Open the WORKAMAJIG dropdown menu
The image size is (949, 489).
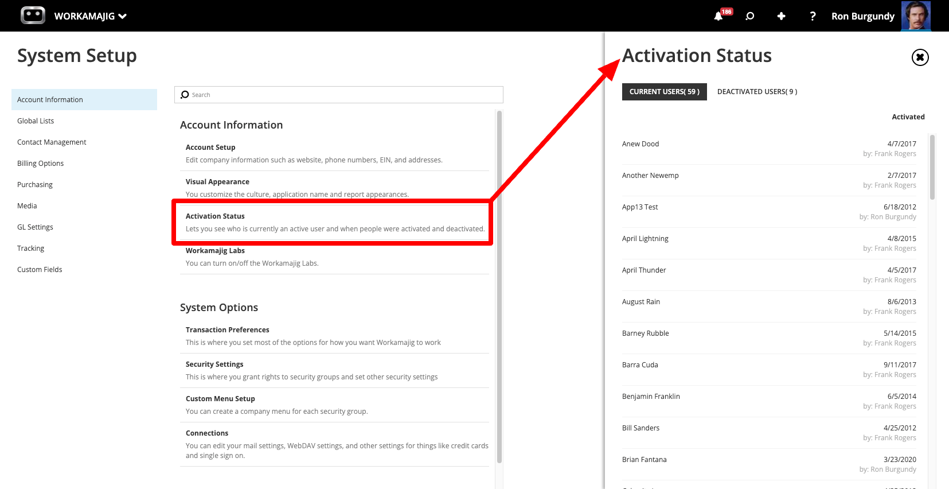[90, 16]
